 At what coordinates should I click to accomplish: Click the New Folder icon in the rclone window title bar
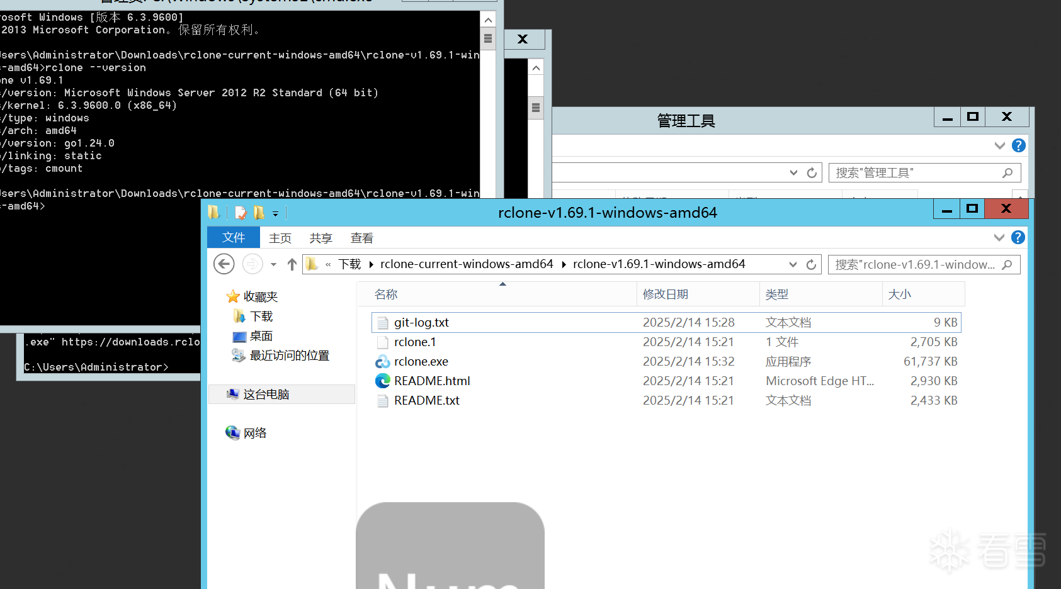(259, 213)
